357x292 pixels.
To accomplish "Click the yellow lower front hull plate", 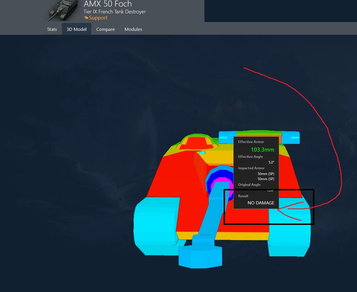I will pos(223,236).
